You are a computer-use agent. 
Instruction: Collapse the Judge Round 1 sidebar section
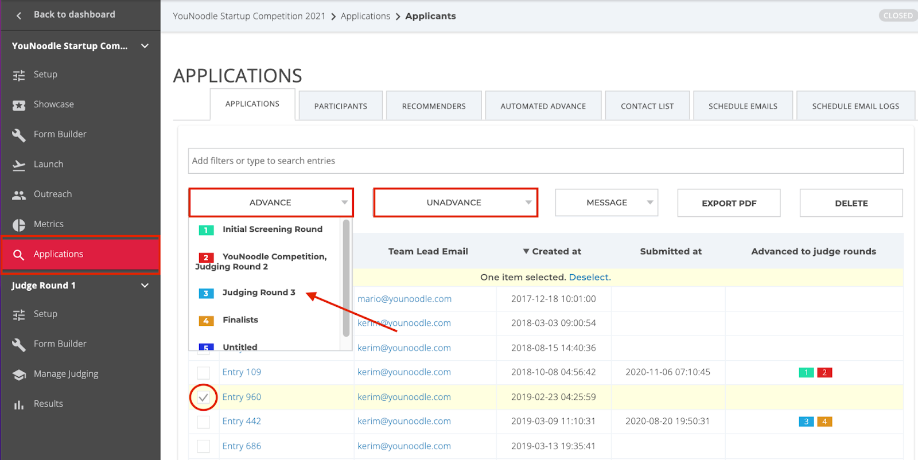(145, 286)
